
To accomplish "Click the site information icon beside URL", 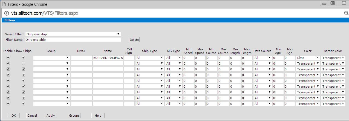I will pyautogui.click(x=7, y=13).
